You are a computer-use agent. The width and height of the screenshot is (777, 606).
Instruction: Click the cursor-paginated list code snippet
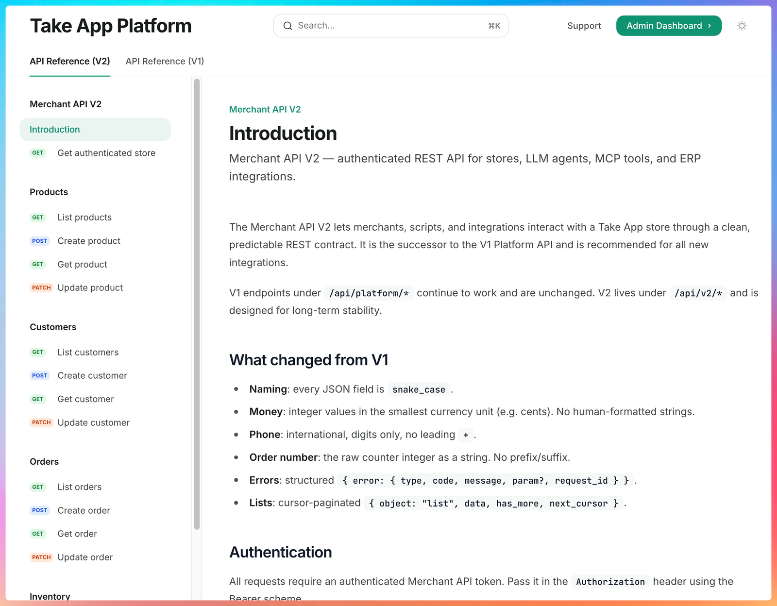point(493,503)
